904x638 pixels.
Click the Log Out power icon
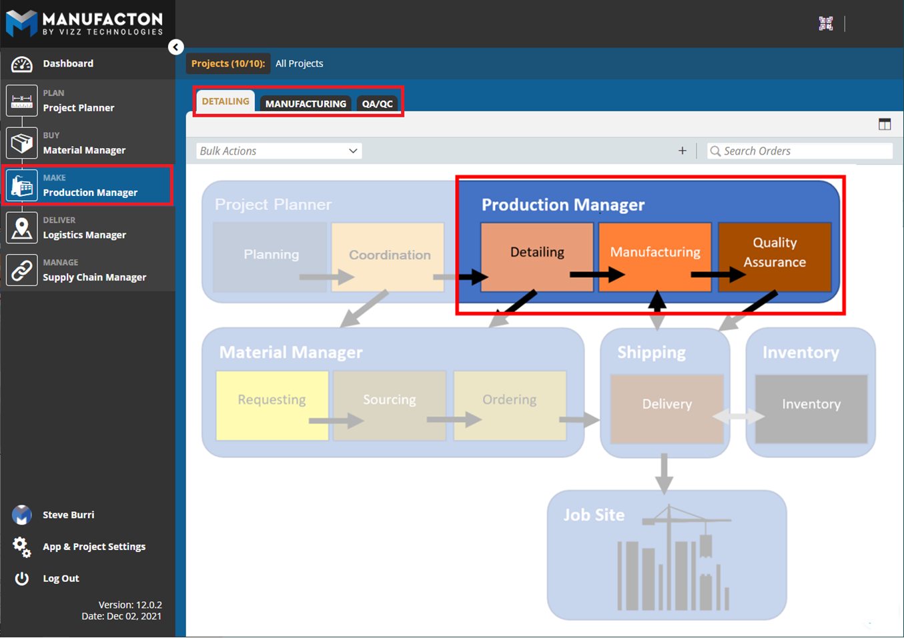pyautogui.click(x=21, y=579)
